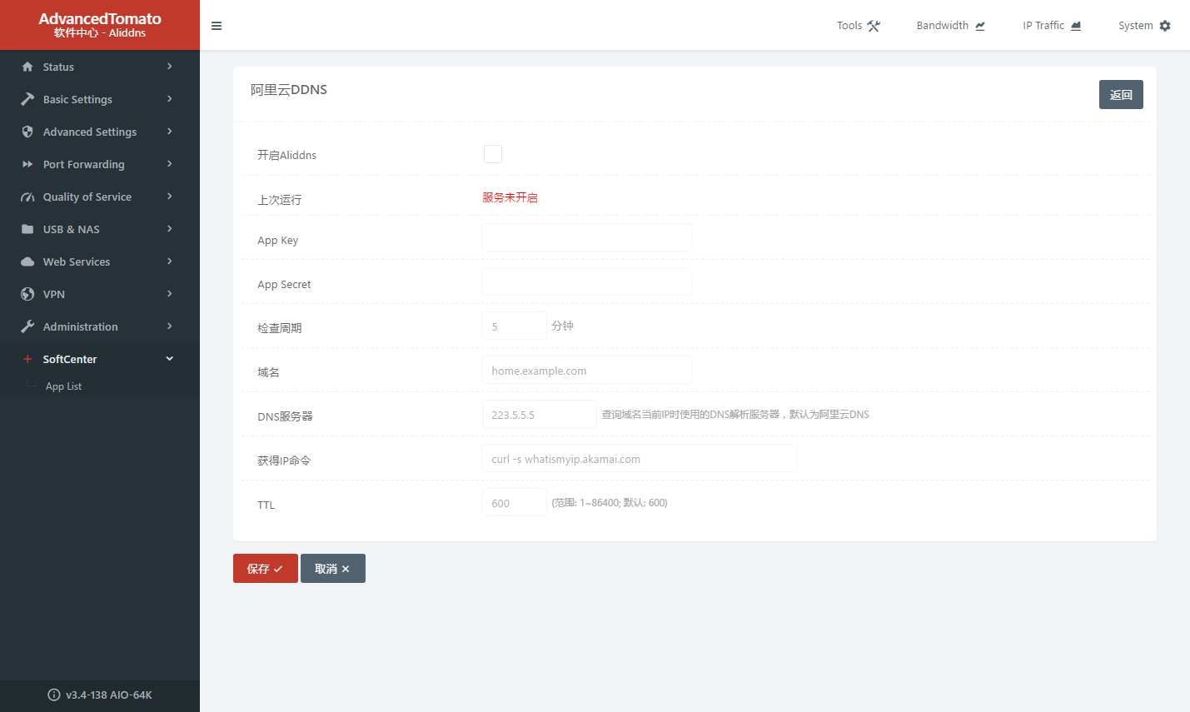The width and height of the screenshot is (1190, 712).
Task: Expand the VPN menu arrow
Action: 170,294
